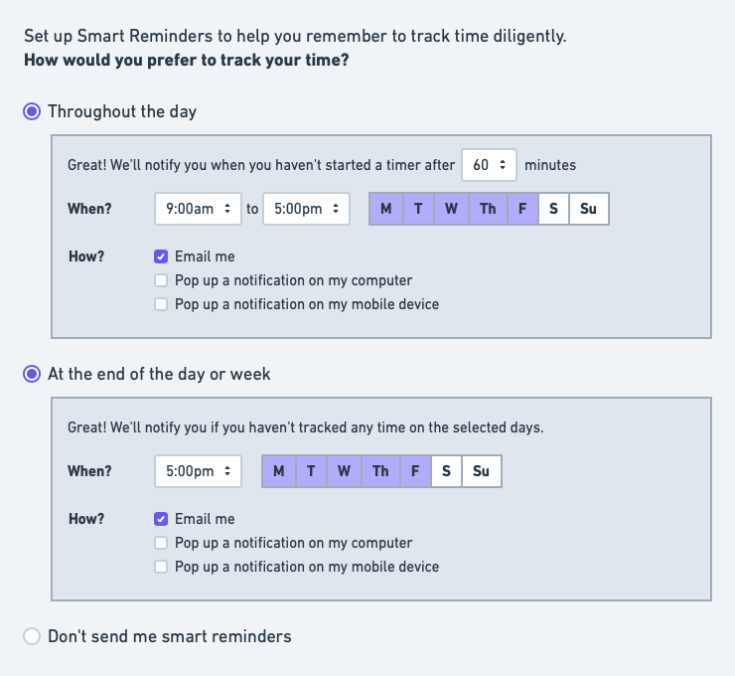The width and height of the screenshot is (735, 676).
Task: Open the 9:00am start time dropdown
Action: click(x=199, y=209)
